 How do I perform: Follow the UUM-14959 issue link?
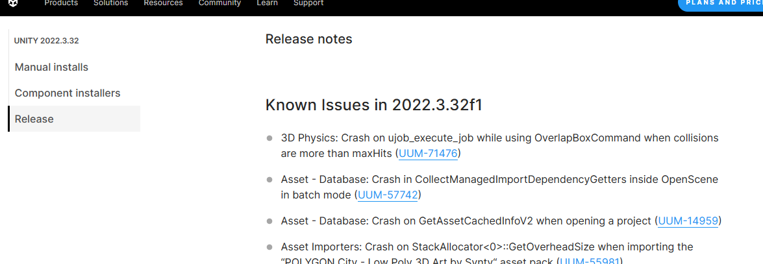point(688,221)
